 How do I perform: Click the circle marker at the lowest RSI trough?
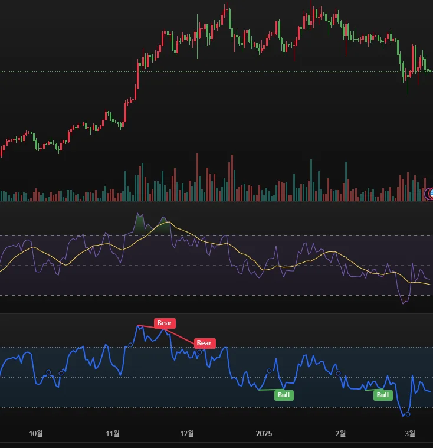(408, 414)
